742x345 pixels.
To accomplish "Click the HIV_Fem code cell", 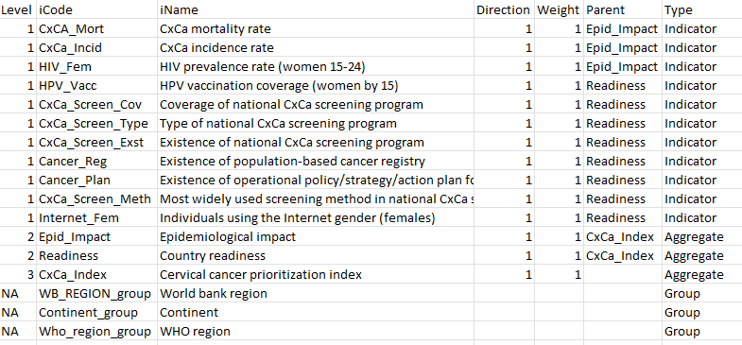I will tap(96, 67).
